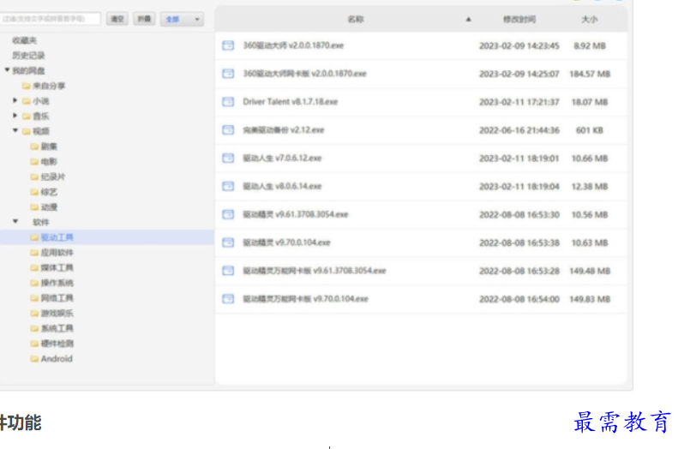The image size is (678, 449).
Task: Click the 综艺 folder icon
Action: pos(34,192)
